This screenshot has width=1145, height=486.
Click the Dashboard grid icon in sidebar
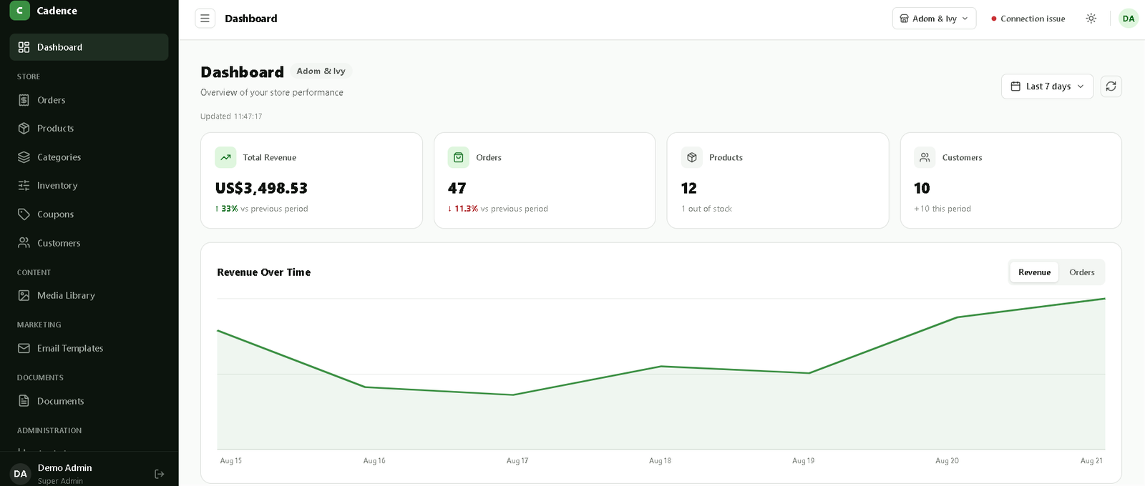(24, 47)
